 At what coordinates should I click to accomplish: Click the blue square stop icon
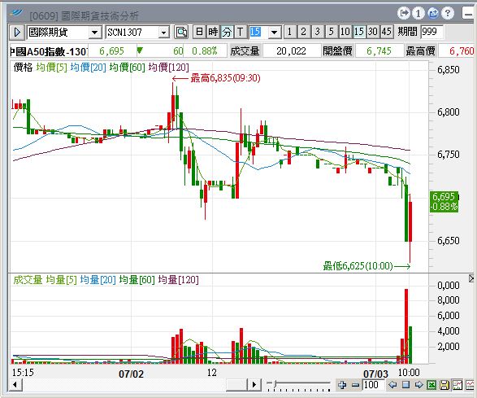pos(405,385)
